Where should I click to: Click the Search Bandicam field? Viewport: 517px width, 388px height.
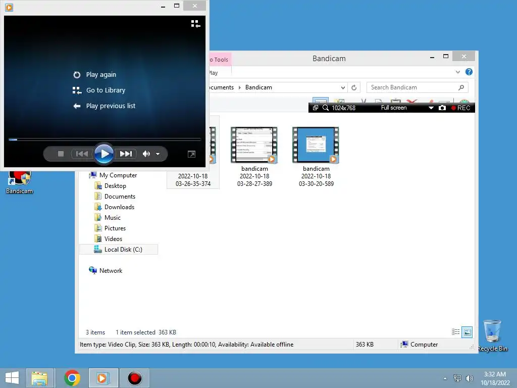pyautogui.click(x=412, y=87)
